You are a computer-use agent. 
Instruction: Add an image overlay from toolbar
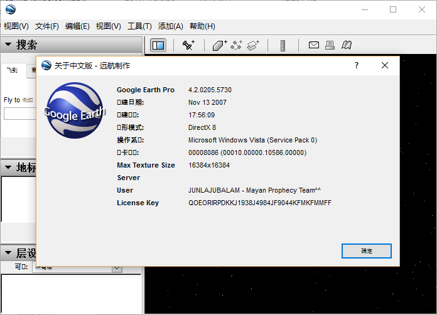pos(253,45)
